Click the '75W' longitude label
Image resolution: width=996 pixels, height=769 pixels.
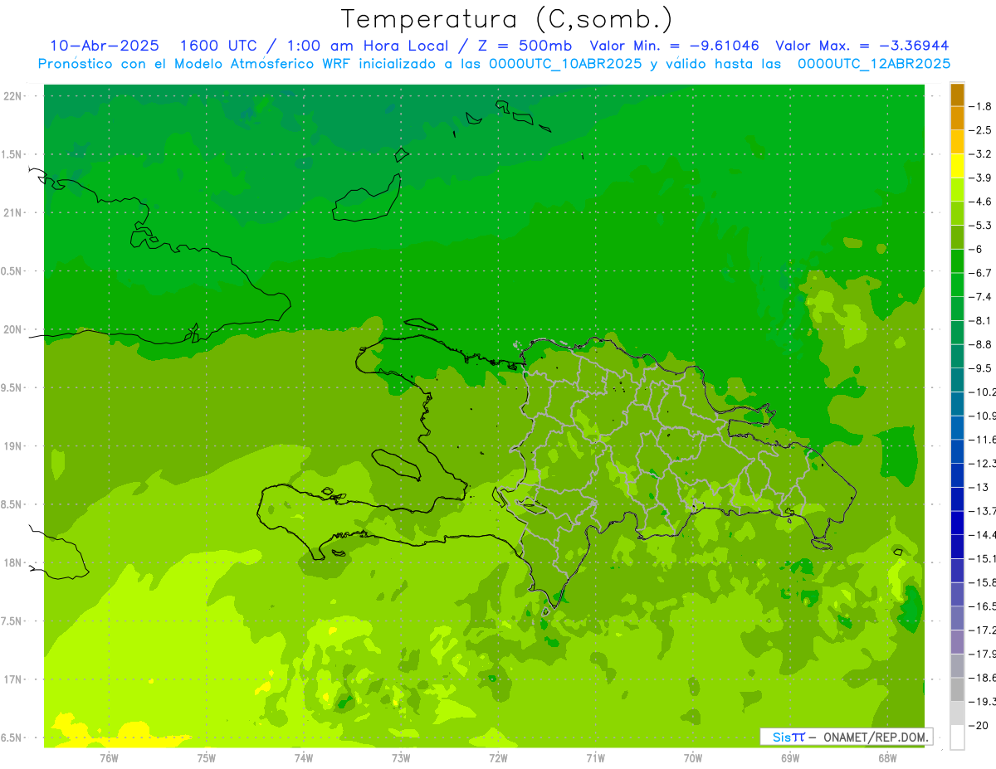tap(207, 758)
